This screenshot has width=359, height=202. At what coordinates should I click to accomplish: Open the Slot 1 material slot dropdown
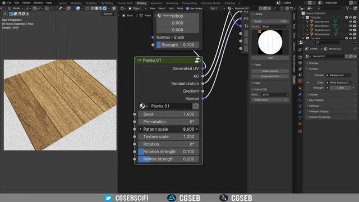(x=218, y=8)
